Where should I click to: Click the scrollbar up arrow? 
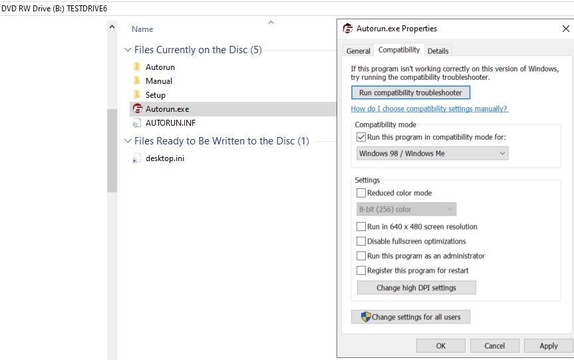[112, 27]
